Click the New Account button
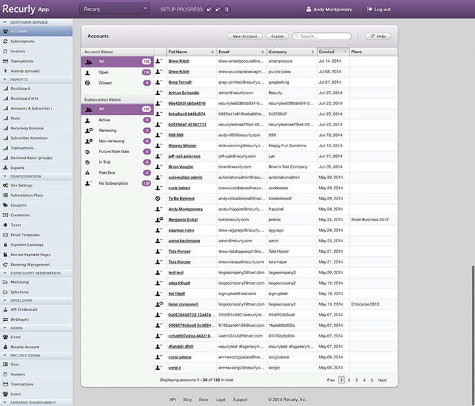This screenshot has width=475, height=406. (x=245, y=36)
